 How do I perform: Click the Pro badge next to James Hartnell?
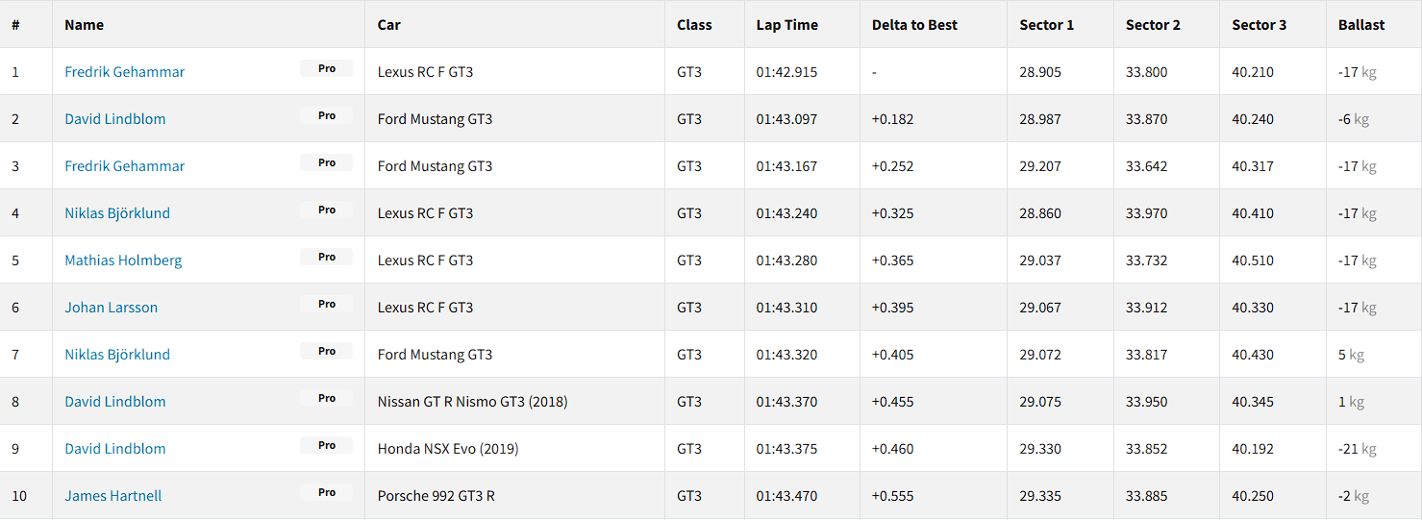(326, 492)
